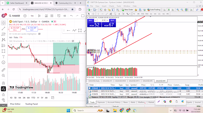
Task: Open the emoji icons tool in TradingView
Action: pos(3,62)
